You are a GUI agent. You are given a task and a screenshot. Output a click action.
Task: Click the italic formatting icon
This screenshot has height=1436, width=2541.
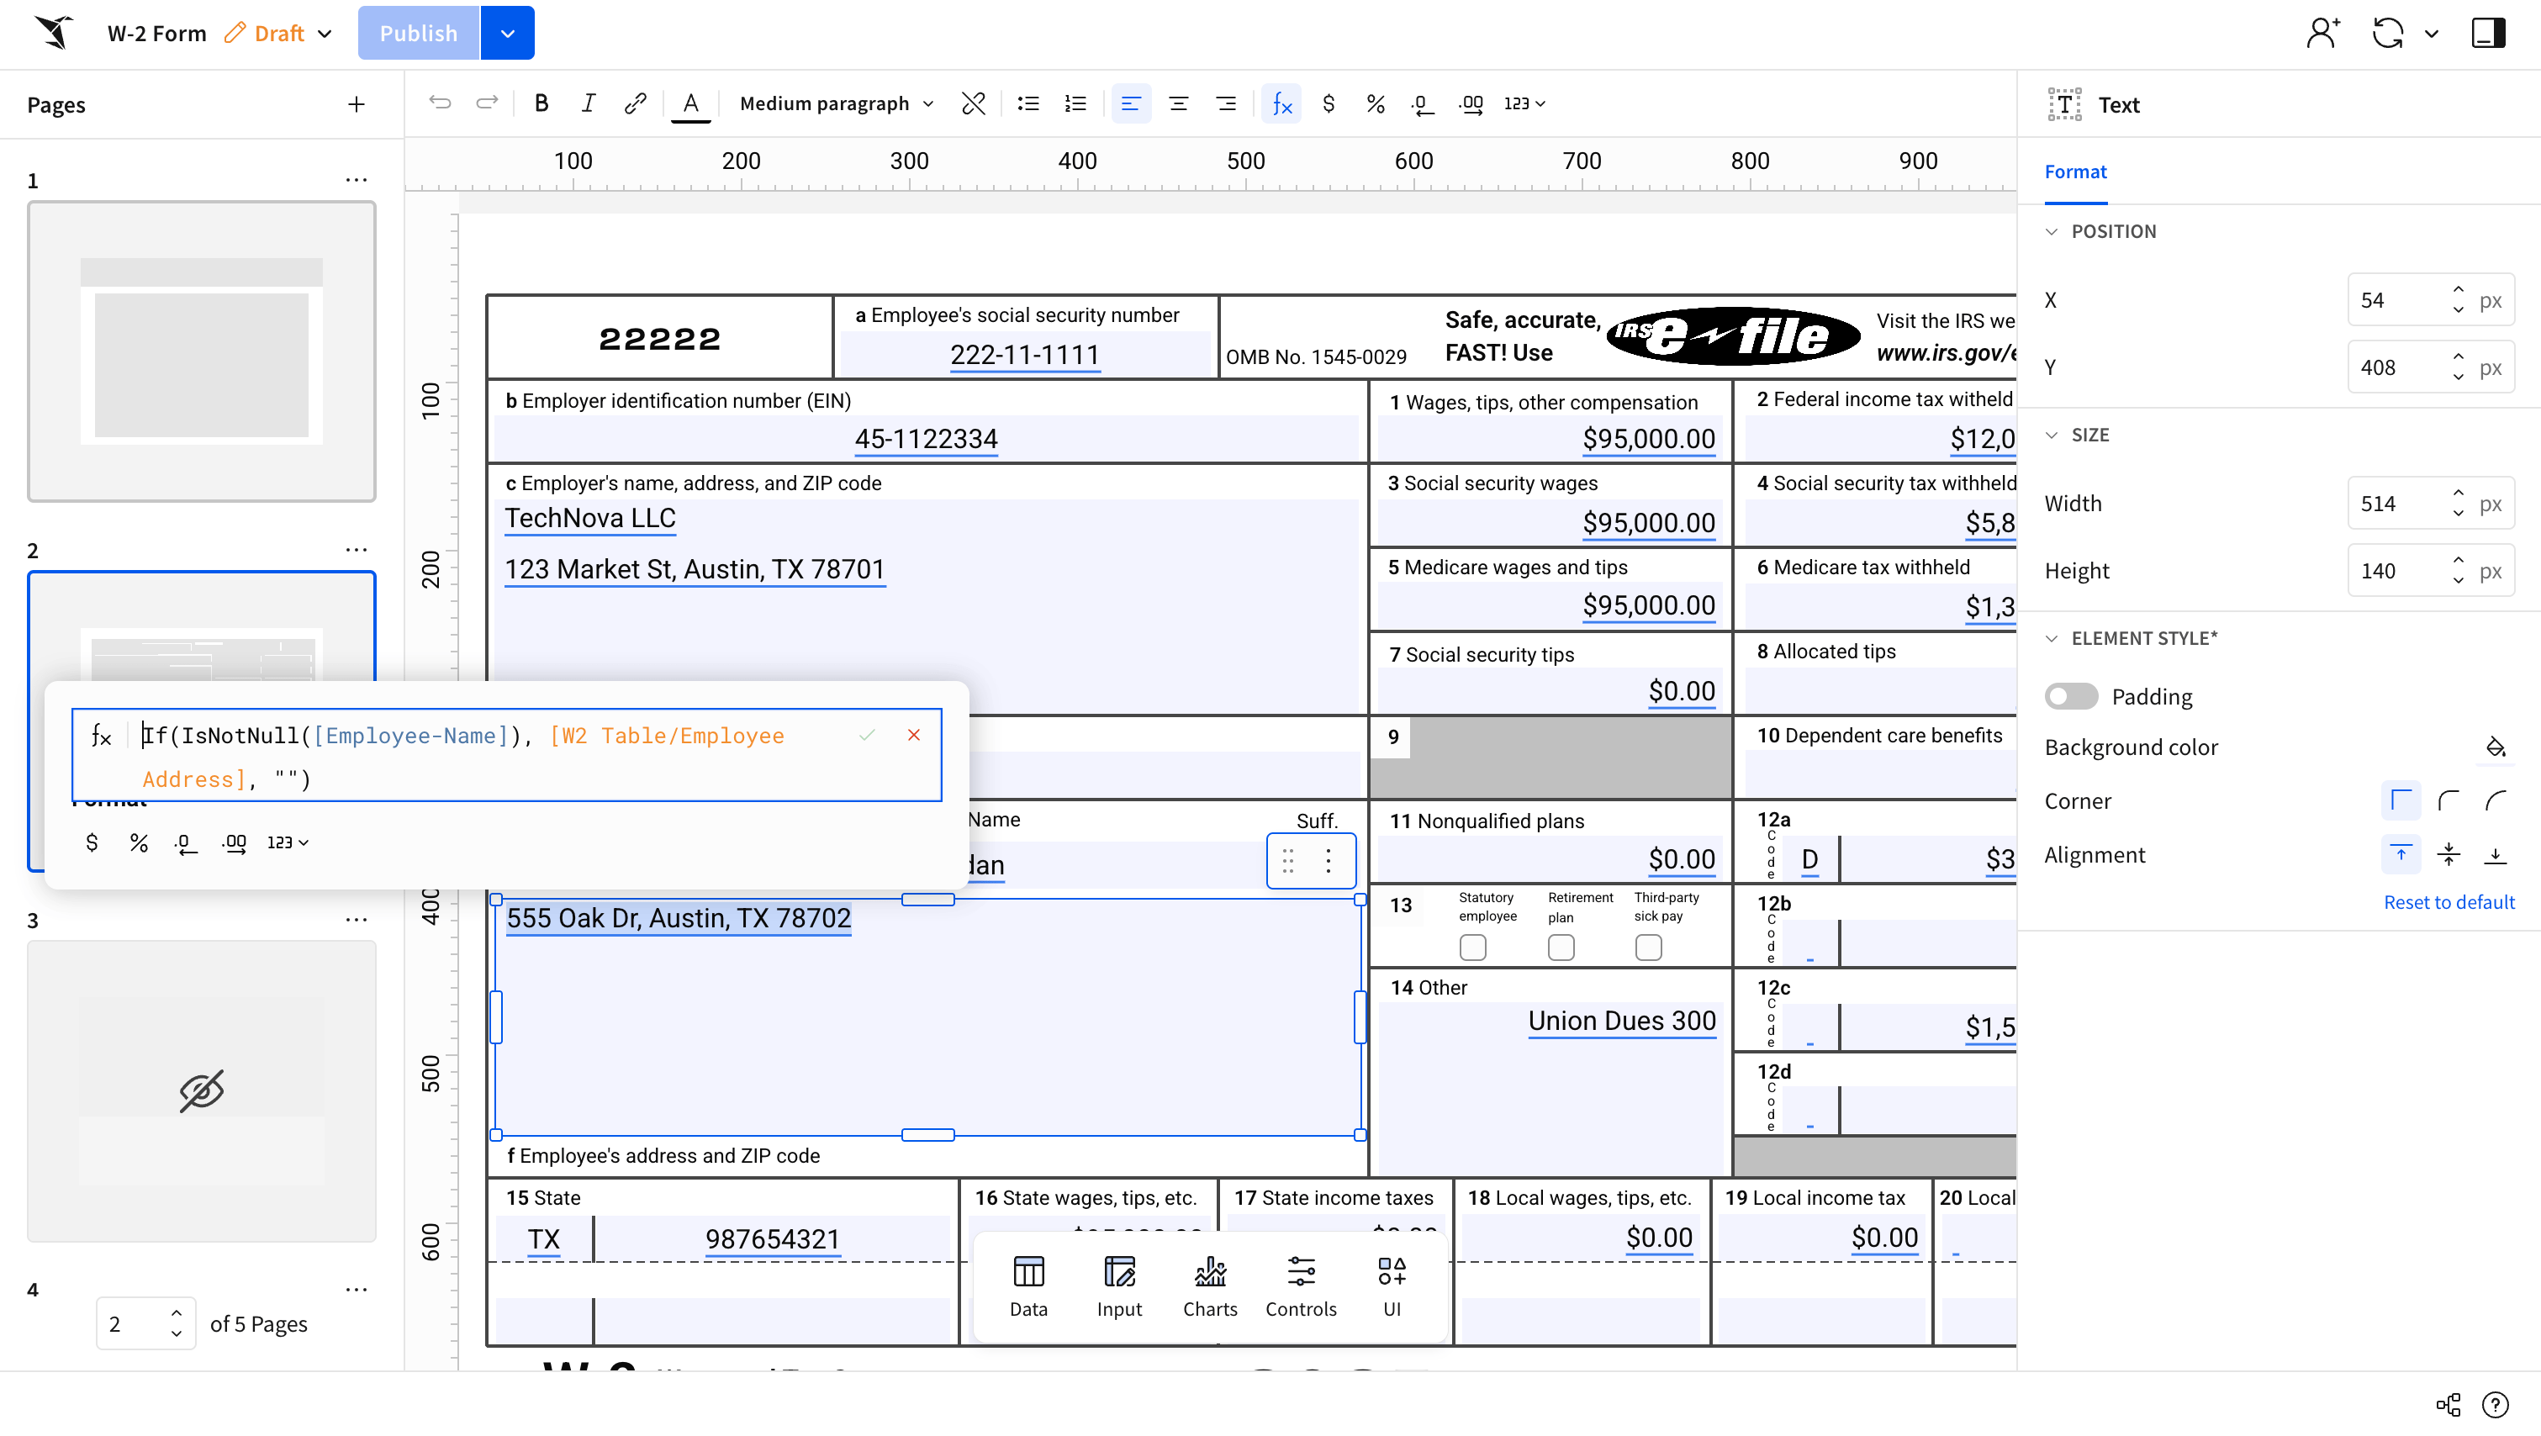click(x=588, y=103)
